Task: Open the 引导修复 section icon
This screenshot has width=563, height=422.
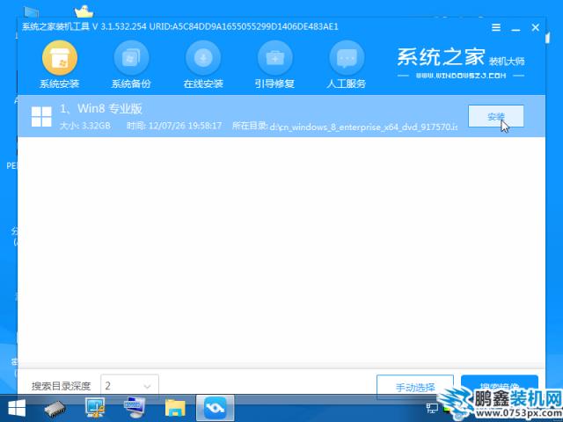Action: tap(275, 58)
